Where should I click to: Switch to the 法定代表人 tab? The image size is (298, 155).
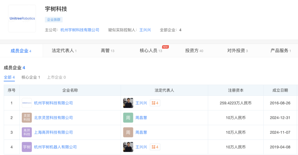[64, 51]
